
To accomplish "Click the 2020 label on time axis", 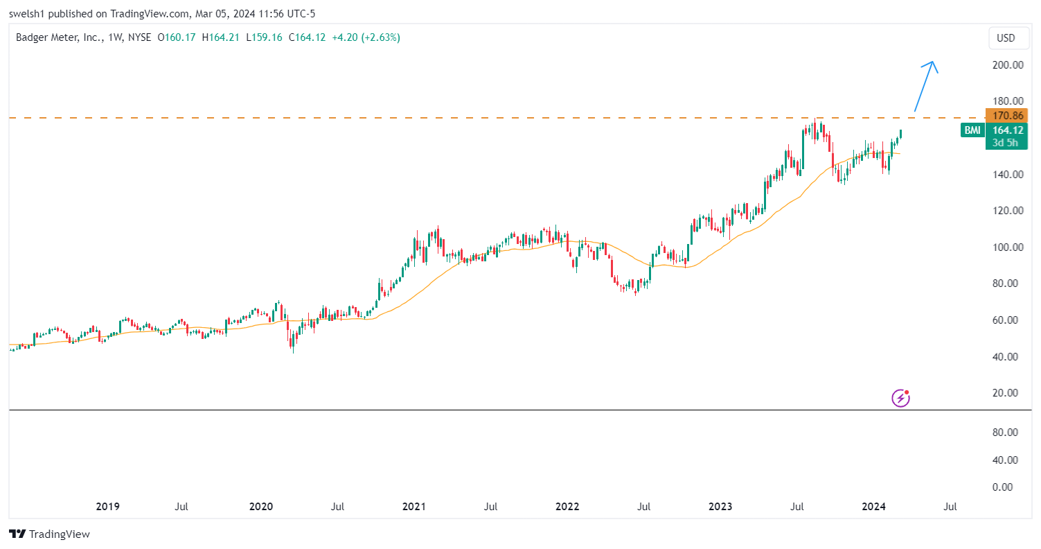I will pyautogui.click(x=260, y=507).
